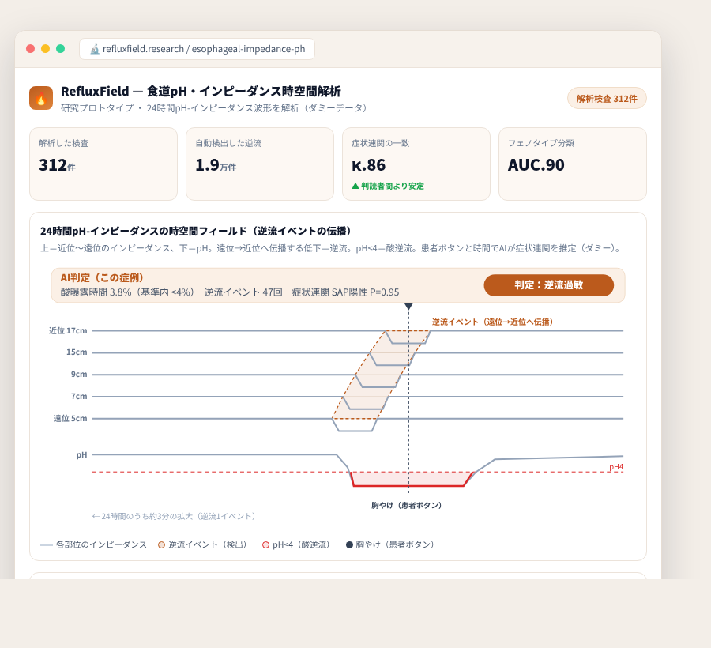Image resolution: width=711 pixels, height=648 pixels.
Task: Click the AI判定（この症例） heading
Action: [x=102, y=277]
